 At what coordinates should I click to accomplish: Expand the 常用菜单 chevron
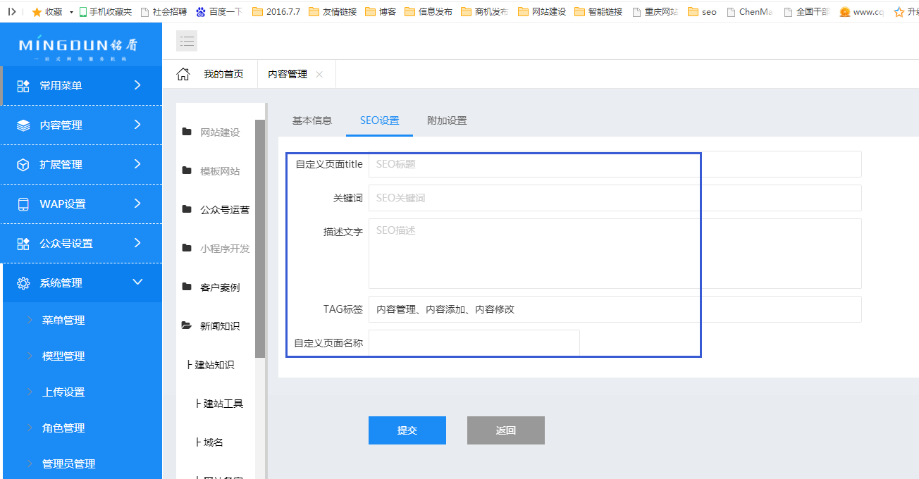[x=137, y=85]
